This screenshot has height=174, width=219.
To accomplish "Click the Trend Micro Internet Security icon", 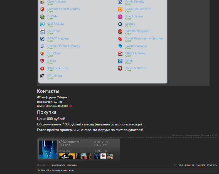I will point(120,39).
